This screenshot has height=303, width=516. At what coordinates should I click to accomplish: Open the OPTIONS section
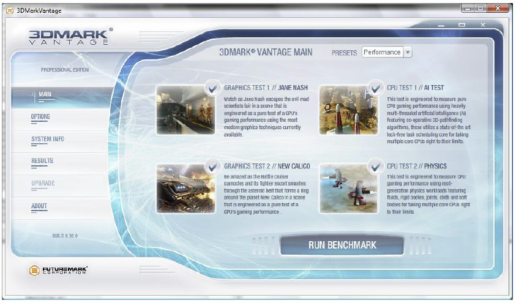point(40,117)
